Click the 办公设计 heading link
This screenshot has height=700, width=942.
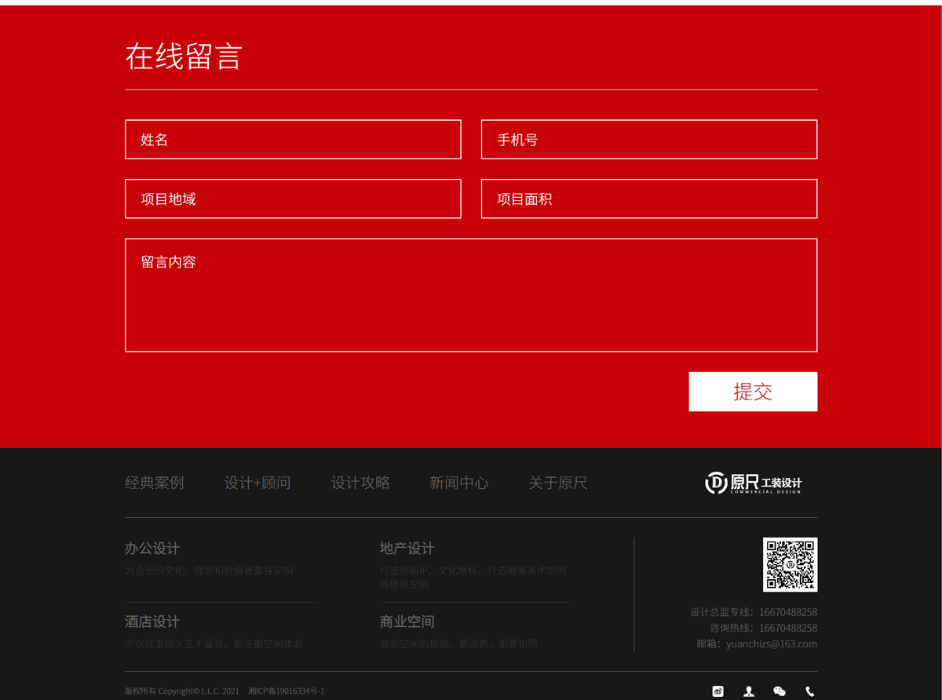(152, 549)
